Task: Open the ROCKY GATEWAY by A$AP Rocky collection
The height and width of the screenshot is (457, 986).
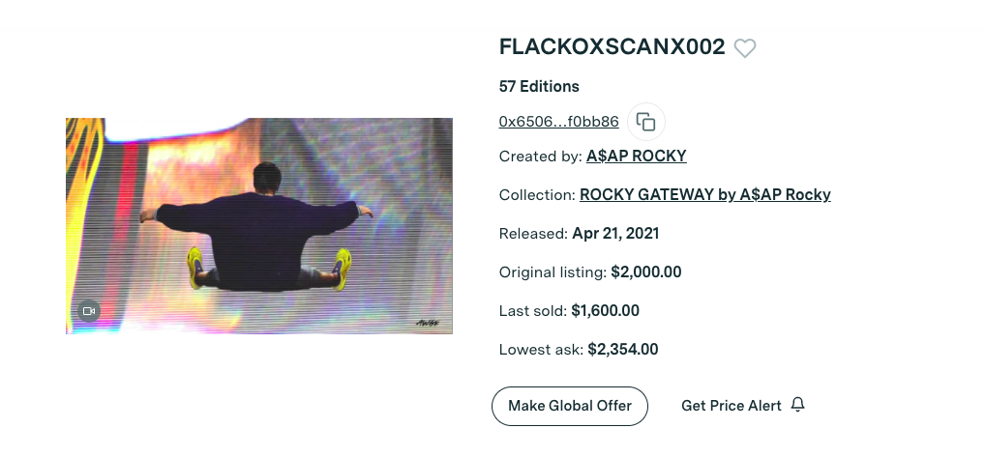Action: [x=704, y=194]
